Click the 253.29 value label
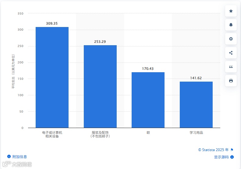This screenshot has height=169, width=241. tap(100, 42)
